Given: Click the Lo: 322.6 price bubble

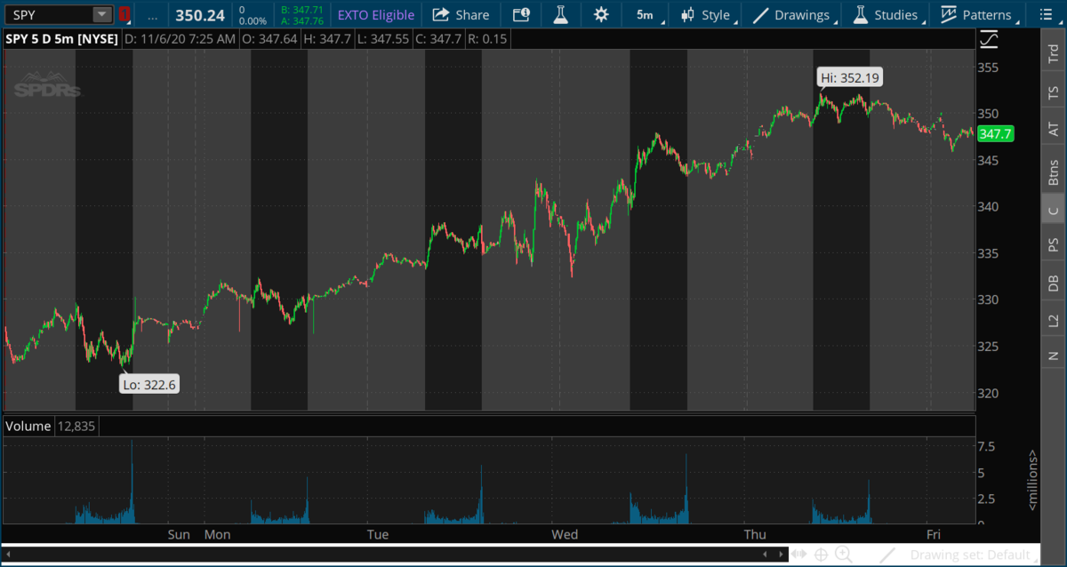Looking at the screenshot, I should [149, 384].
